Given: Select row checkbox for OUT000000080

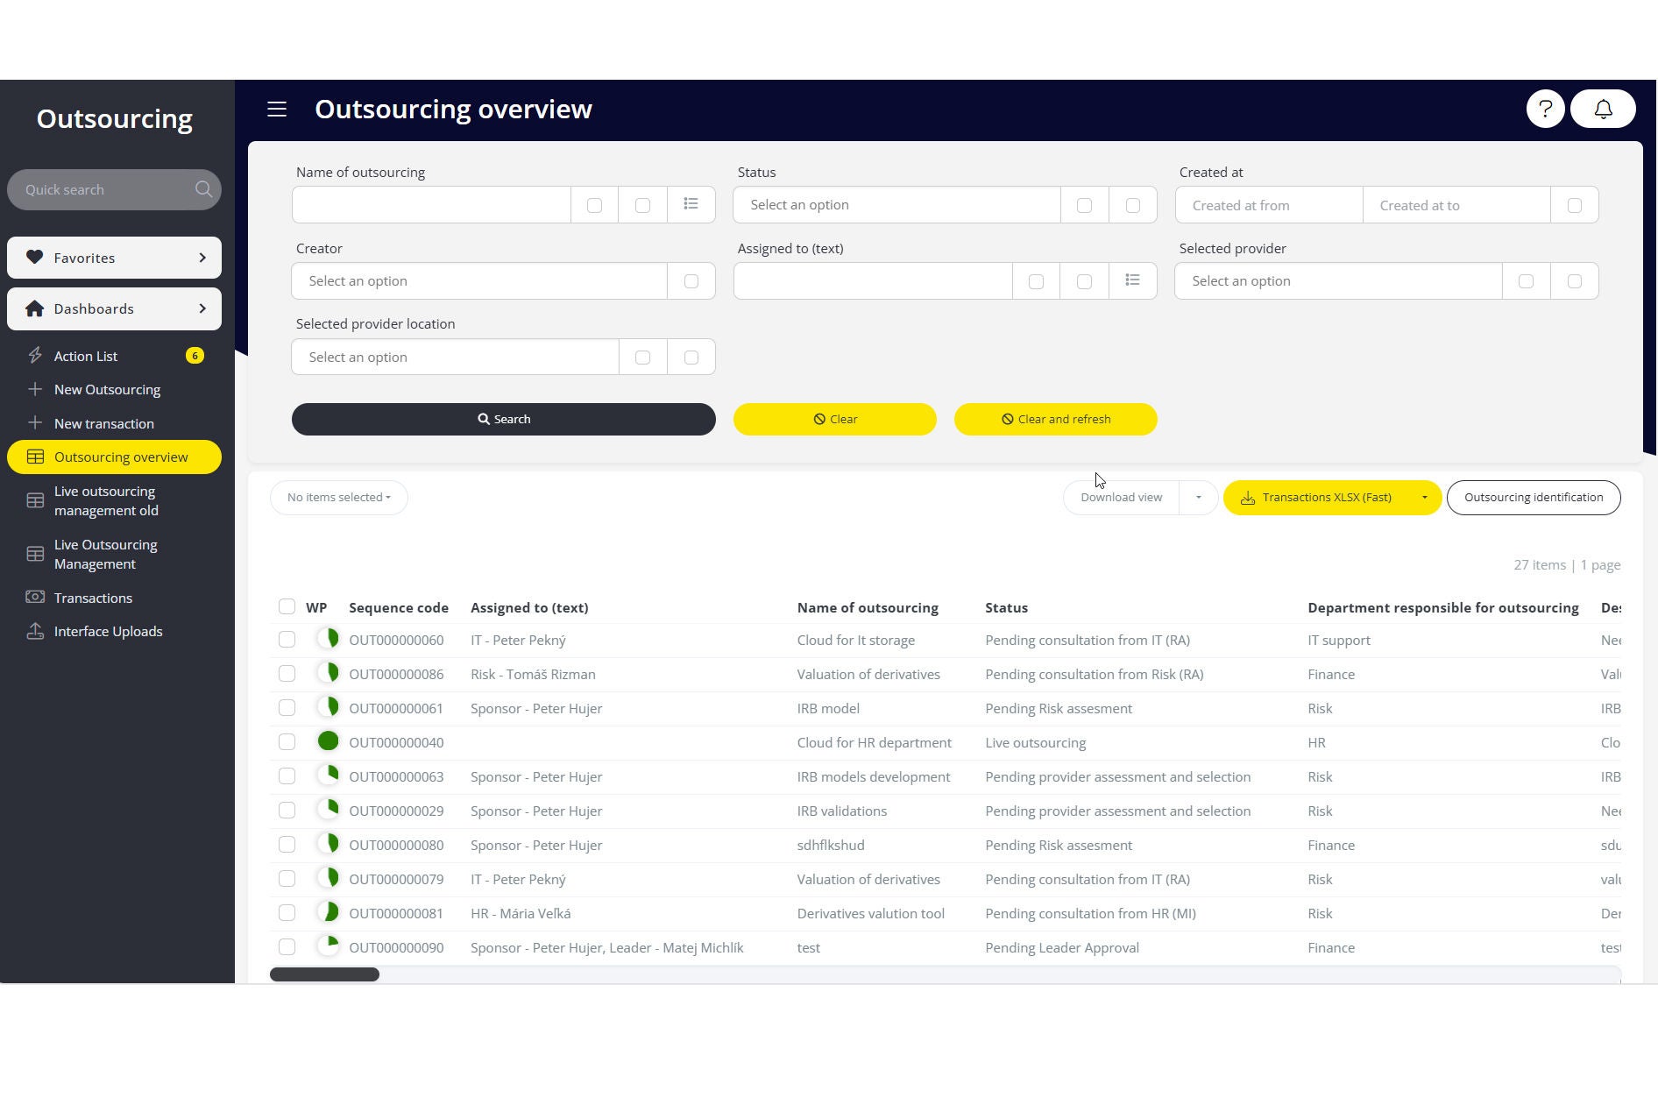Looking at the screenshot, I should coord(287,844).
